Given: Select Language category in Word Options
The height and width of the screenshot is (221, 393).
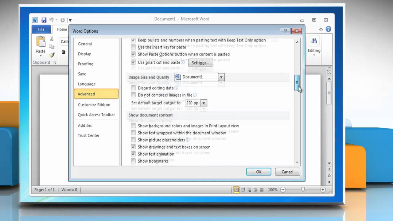Looking at the screenshot, I should click(x=96, y=84).
